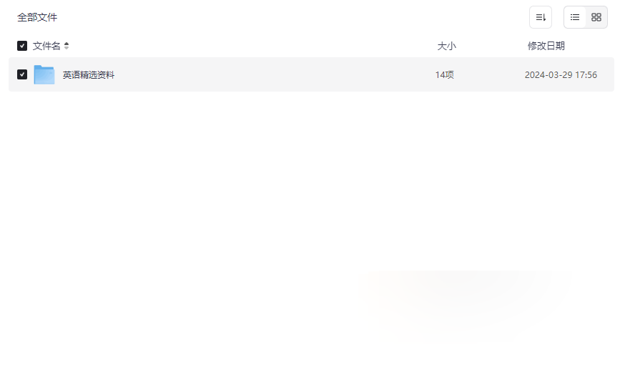The height and width of the screenshot is (385, 625).
Task: Sort files by 文件名 column header
Action: click(46, 46)
